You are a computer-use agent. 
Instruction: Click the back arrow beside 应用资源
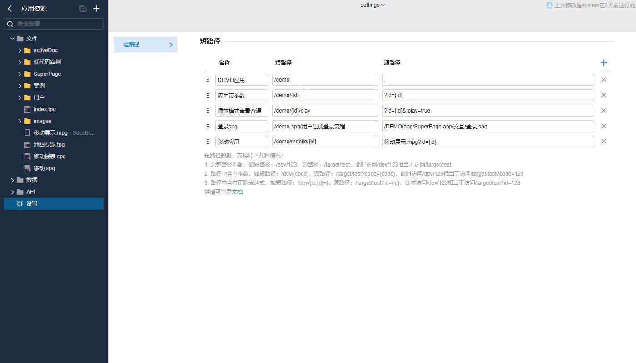(10, 9)
